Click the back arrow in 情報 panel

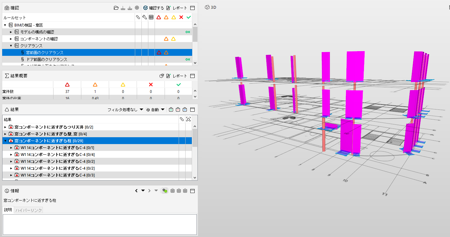pos(136,191)
